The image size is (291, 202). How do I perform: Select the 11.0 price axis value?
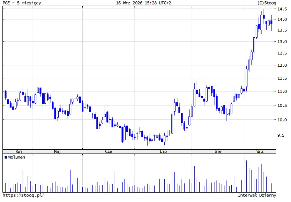(282, 92)
